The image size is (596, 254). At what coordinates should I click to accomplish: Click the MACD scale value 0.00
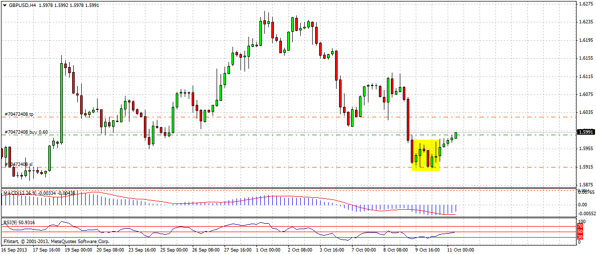pyautogui.click(x=583, y=204)
